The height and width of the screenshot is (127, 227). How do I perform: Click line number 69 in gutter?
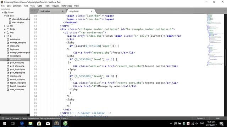35,46
